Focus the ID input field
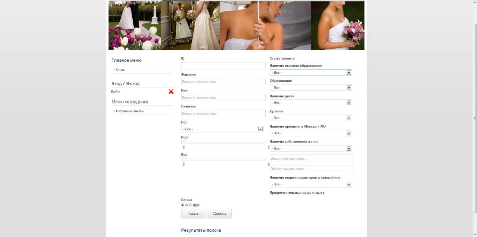477x237 pixels. [x=223, y=65]
